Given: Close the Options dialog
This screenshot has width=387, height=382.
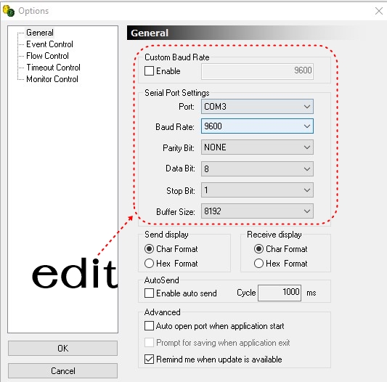Looking at the screenshot, I should [378, 11].
